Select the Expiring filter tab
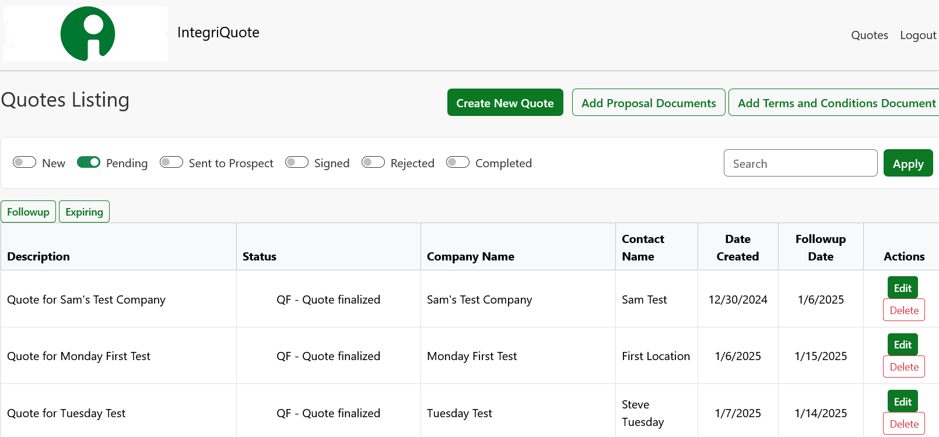The width and height of the screenshot is (939, 437). pyautogui.click(x=84, y=212)
